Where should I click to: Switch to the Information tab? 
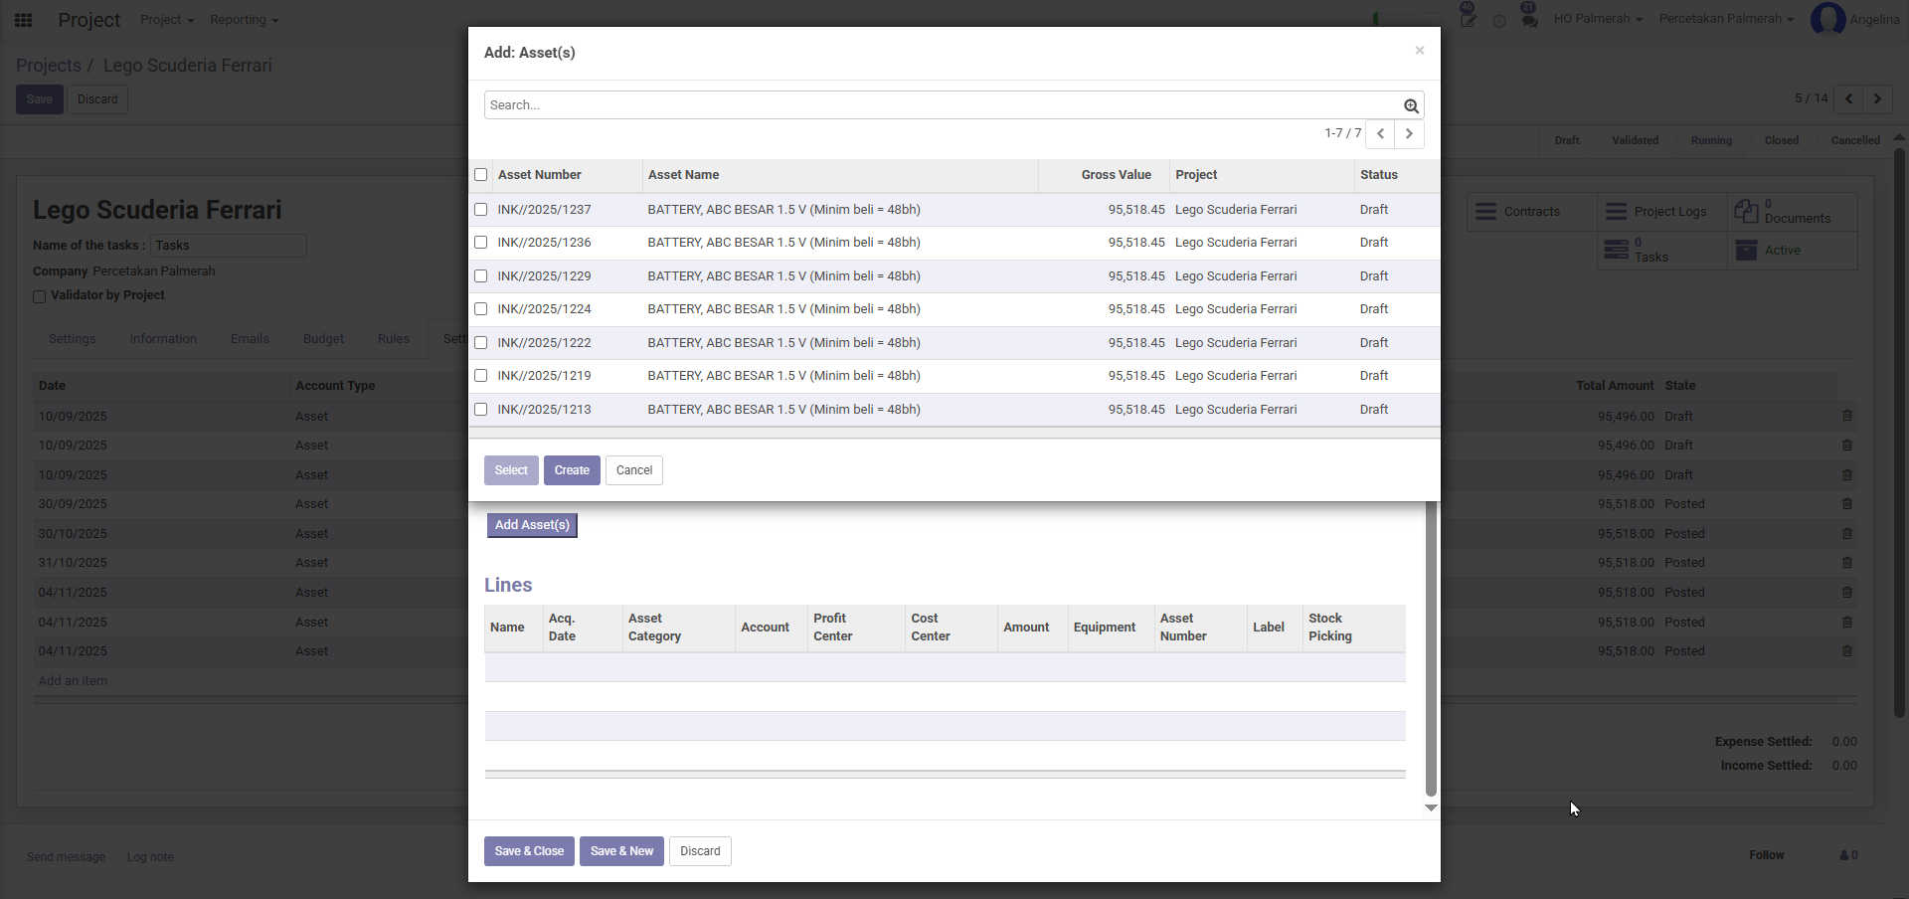163,339
